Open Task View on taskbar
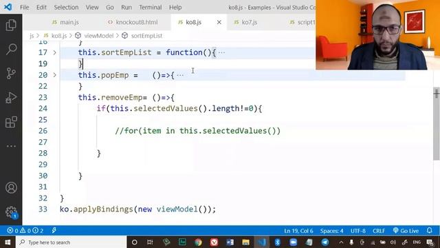The height and width of the screenshot is (248, 440). point(150,242)
